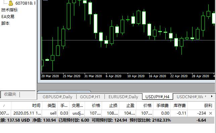Click the sell type cell

coord(53,113)
